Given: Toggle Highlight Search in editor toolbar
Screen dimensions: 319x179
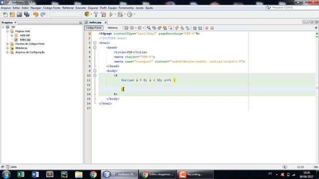Looking at the screenshot, I should click(x=165, y=28).
